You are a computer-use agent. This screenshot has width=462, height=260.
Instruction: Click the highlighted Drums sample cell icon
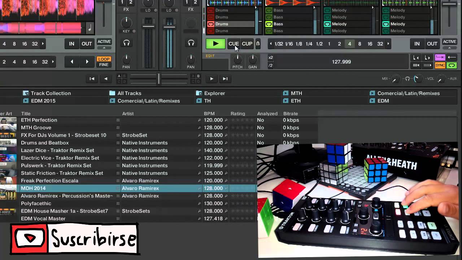[x=210, y=24]
